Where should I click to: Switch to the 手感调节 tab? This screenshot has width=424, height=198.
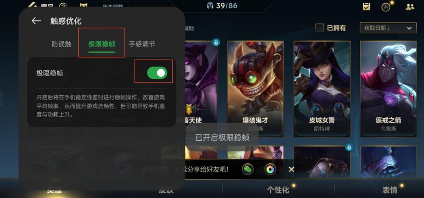(142, 44)
